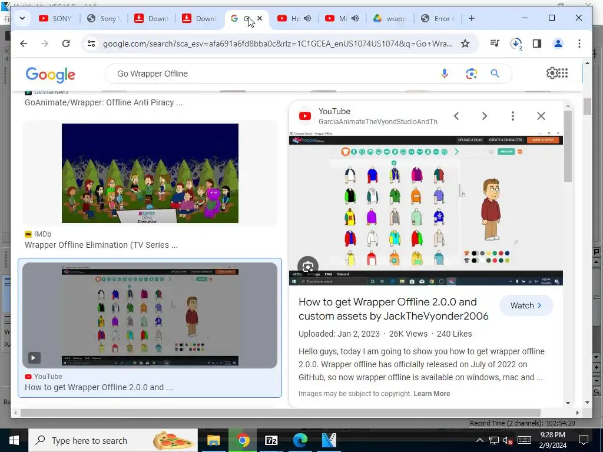603x452 pixels.
Task: Click the Type here to search box
Action: tap(112, 440)
